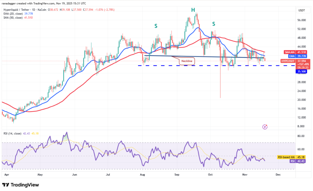Open the Hyperliquid / Tether symbol title
Image resolution: width=313 pixels, height=191 pixels.
16,10
